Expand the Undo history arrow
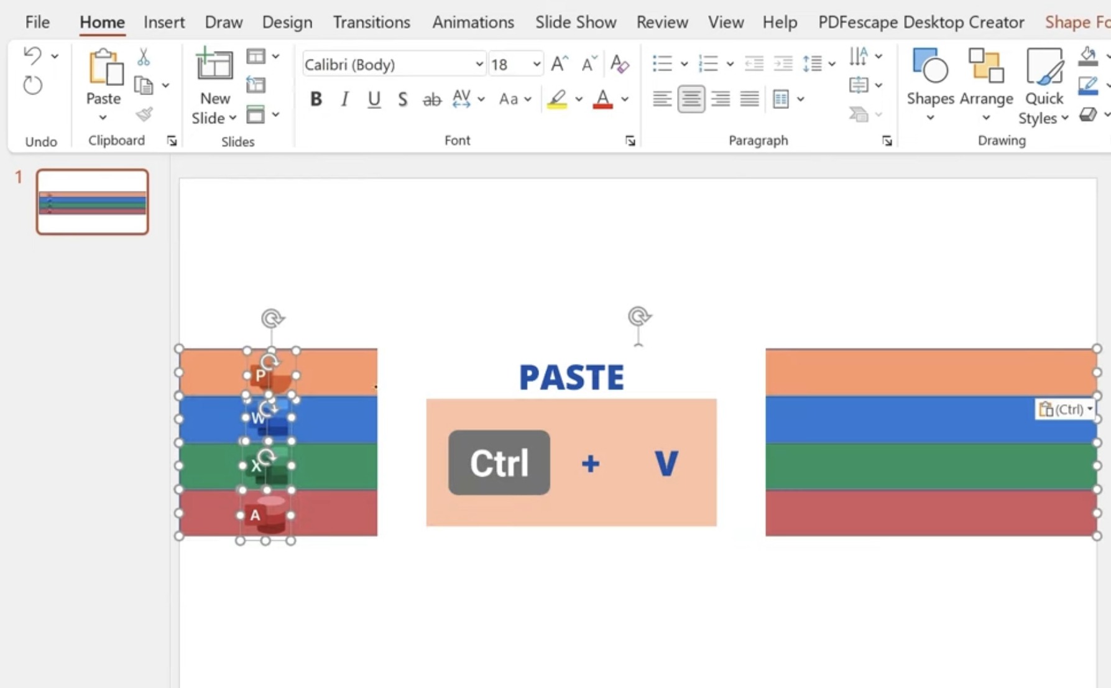Viewport: 1111px width, 688px height. coord(55,57)
